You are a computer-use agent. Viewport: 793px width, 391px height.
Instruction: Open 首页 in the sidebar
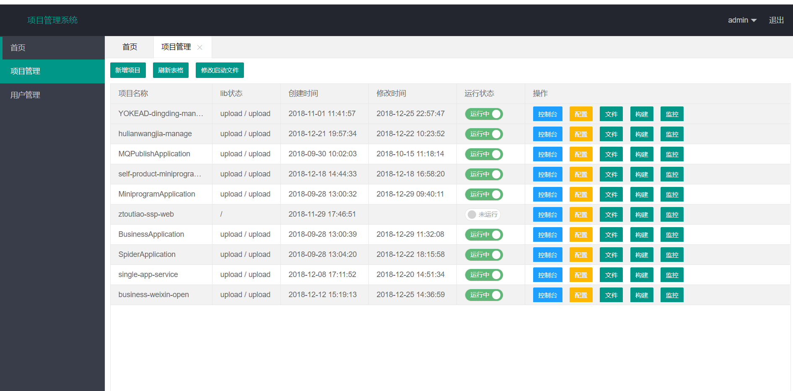52,48
